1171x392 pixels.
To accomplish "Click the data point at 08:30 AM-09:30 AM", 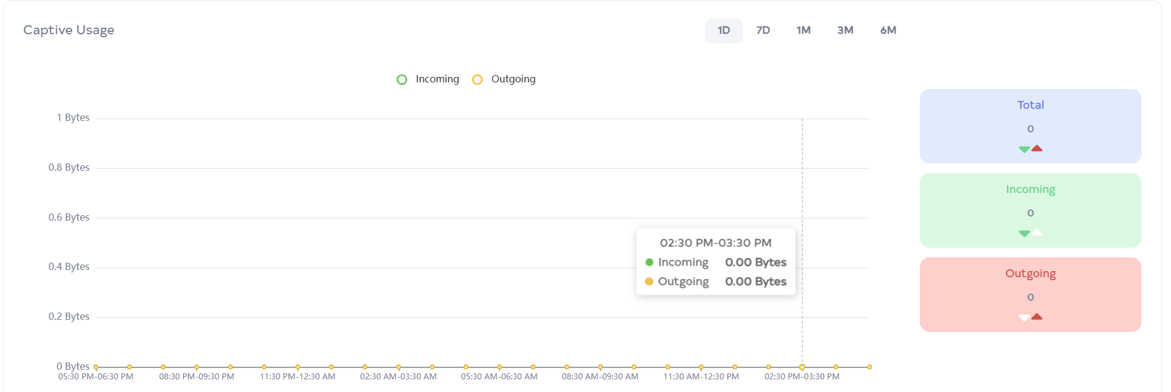I will [600, 367].
